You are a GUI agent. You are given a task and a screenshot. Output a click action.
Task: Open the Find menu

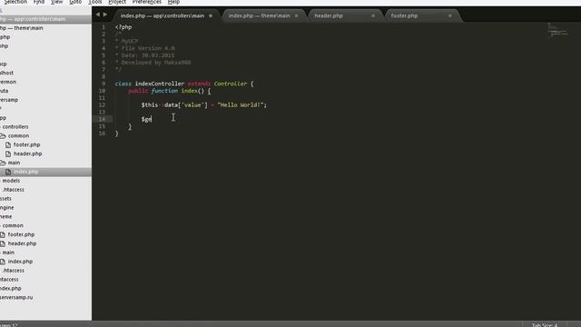click(39, 2)
